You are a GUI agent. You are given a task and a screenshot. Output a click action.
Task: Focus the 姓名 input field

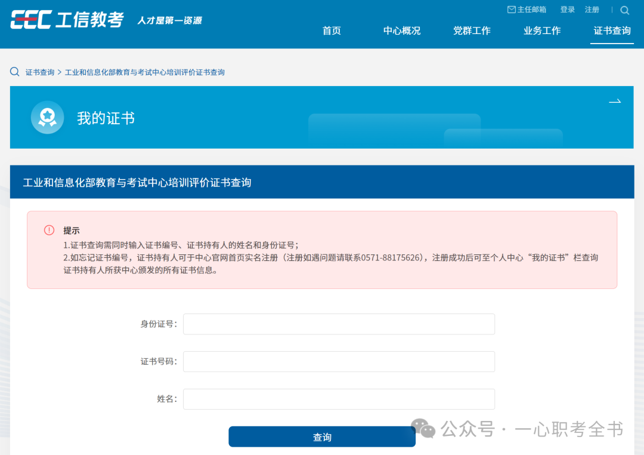click(339, 399)
